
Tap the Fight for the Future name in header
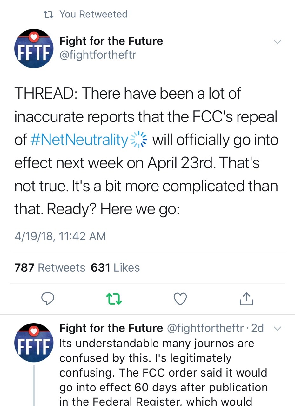(111, 41)
